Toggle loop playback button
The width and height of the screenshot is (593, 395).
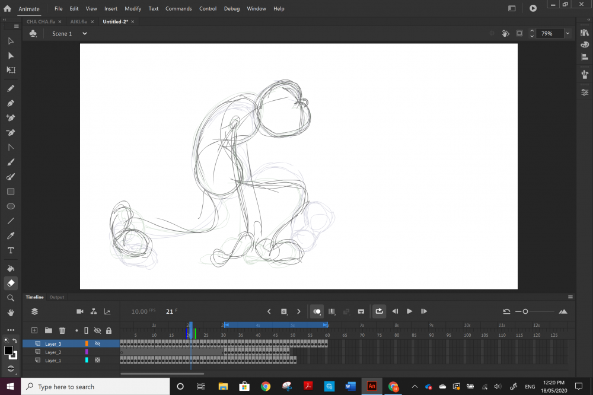pyautogui.click(x=379, y=311)
